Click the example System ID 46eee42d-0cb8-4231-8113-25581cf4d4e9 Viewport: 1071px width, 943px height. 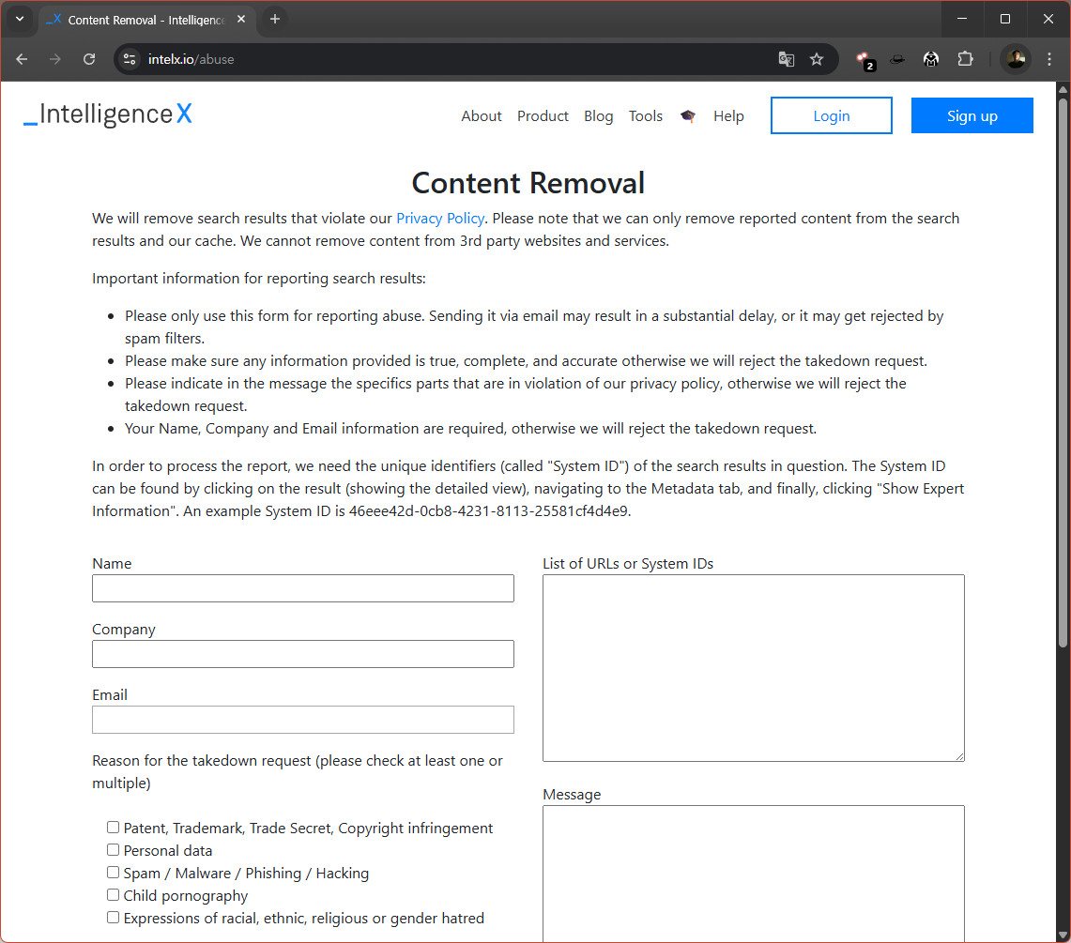(488, 511)
